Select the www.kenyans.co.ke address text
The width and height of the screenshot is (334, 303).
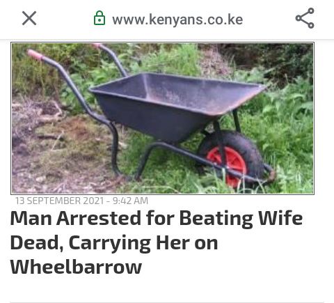tap(177, 20)
